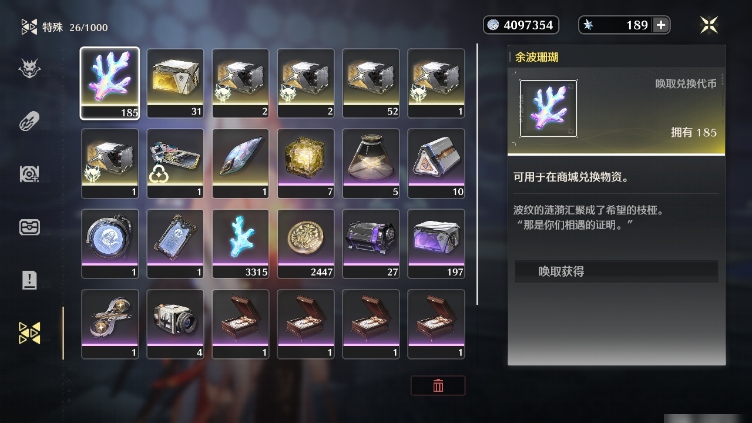
Task: Add more currency with plus button
Action: 661,25
